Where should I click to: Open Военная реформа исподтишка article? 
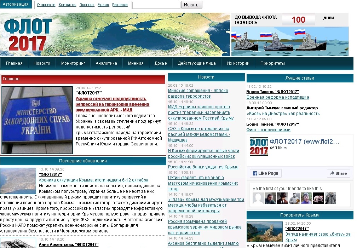(277, 97)
